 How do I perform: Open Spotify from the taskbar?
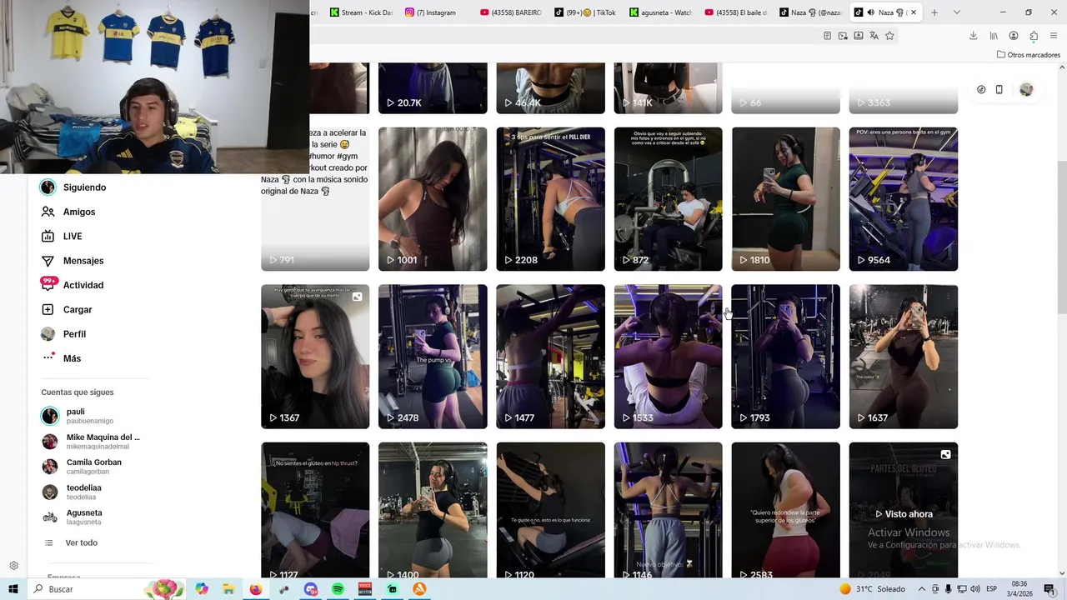tap(338, 589)
